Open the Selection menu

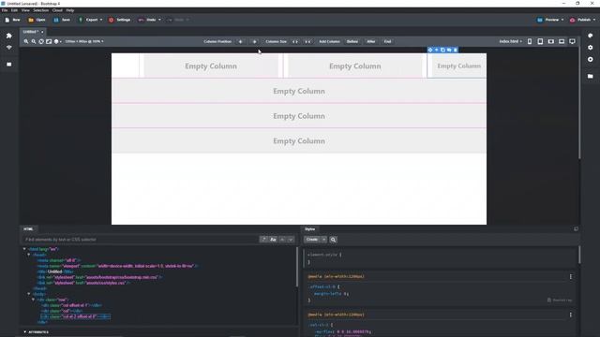coord(40,10)
